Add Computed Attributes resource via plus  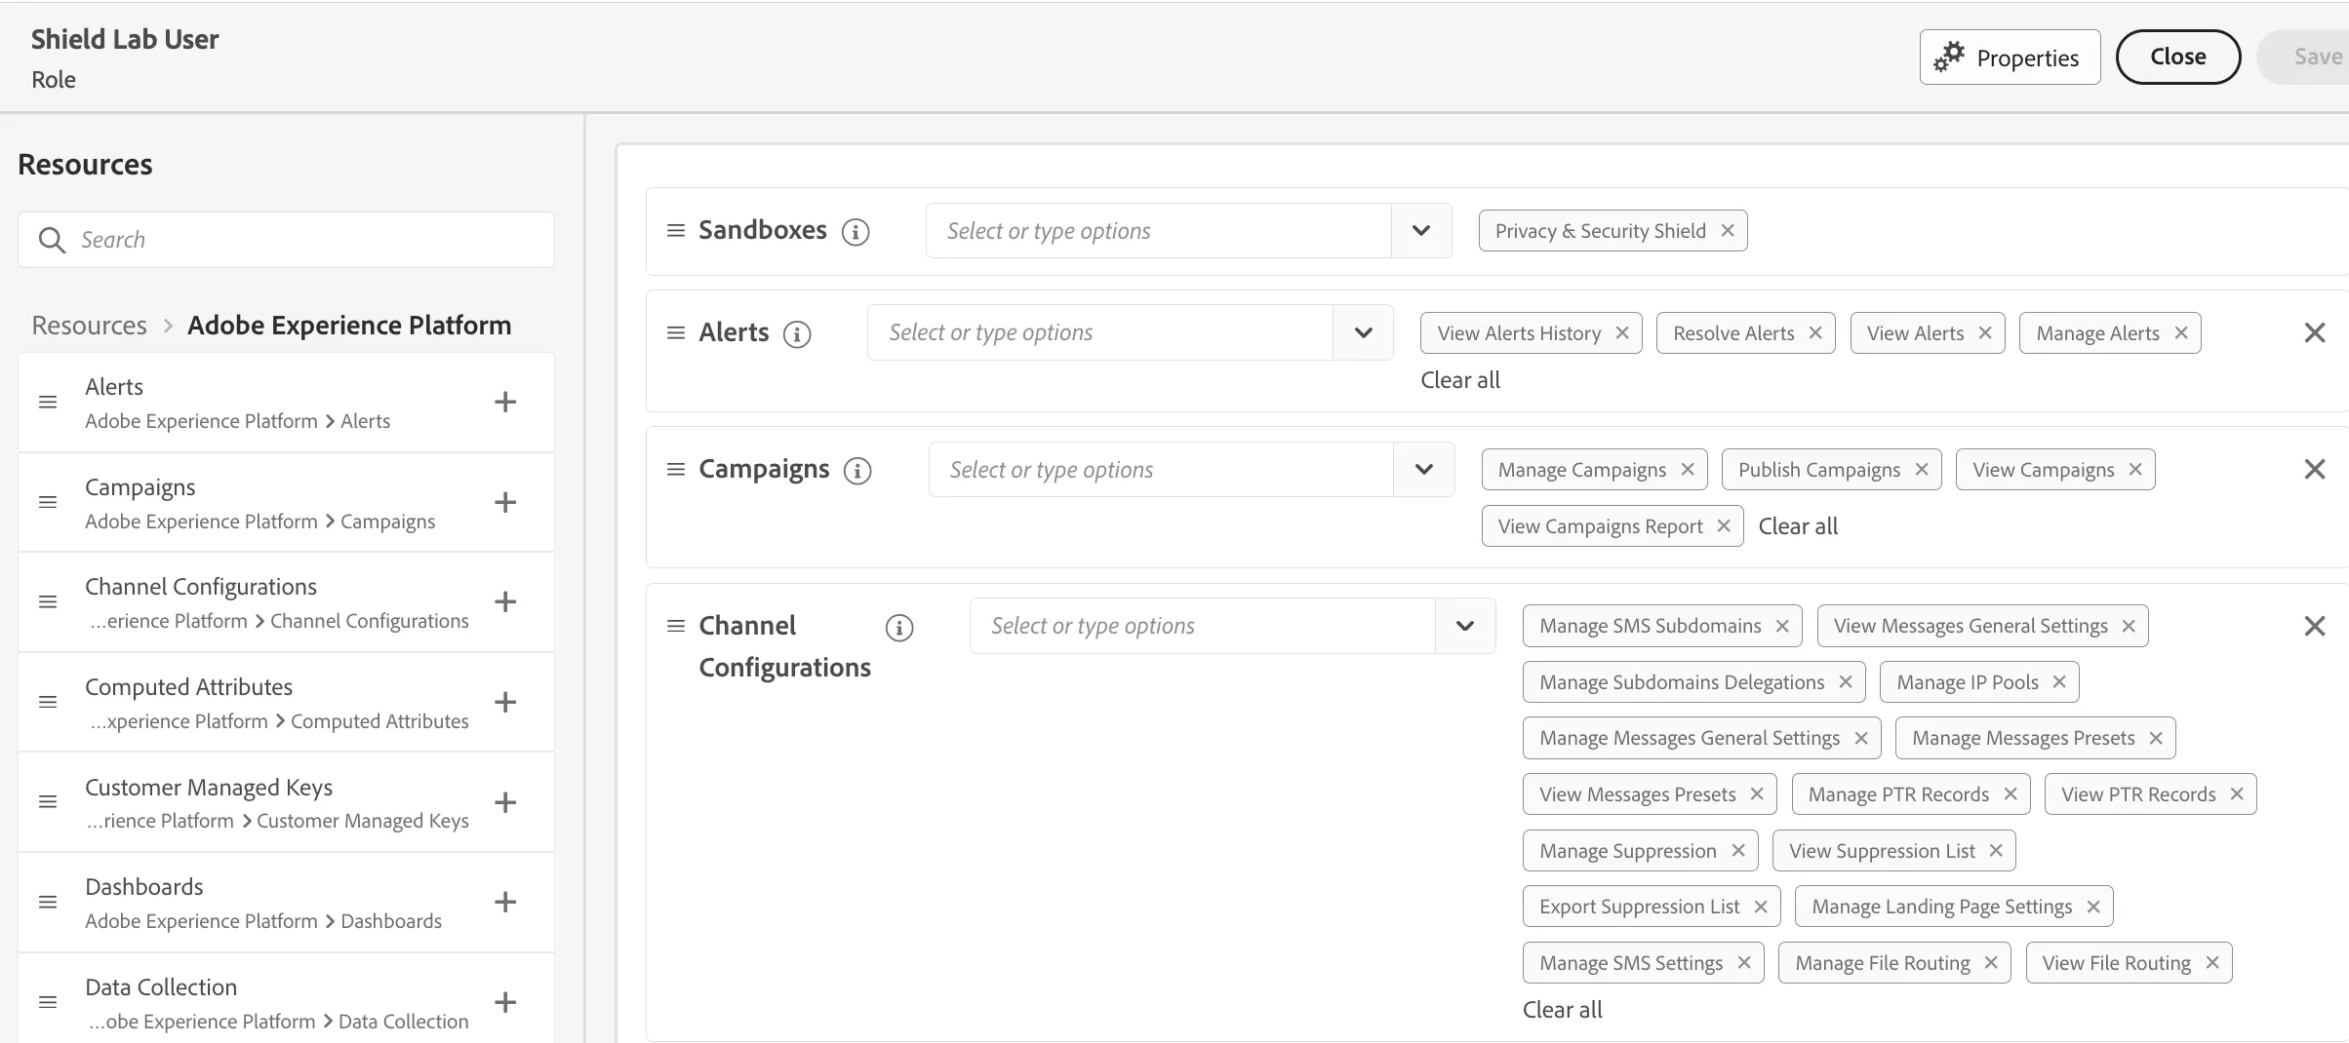[504, 703]
